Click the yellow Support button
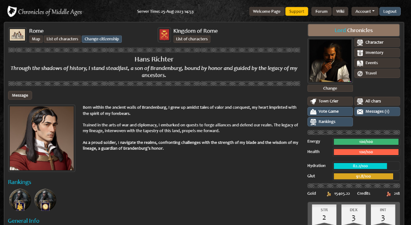This screenshot has height=225, width=411. 296,12
